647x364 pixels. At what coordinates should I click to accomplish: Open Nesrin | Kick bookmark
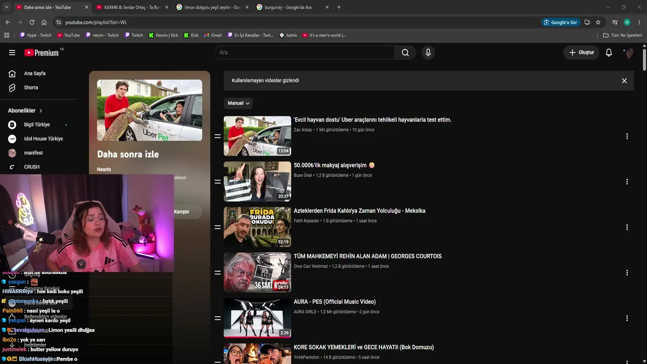coord(163,35)
